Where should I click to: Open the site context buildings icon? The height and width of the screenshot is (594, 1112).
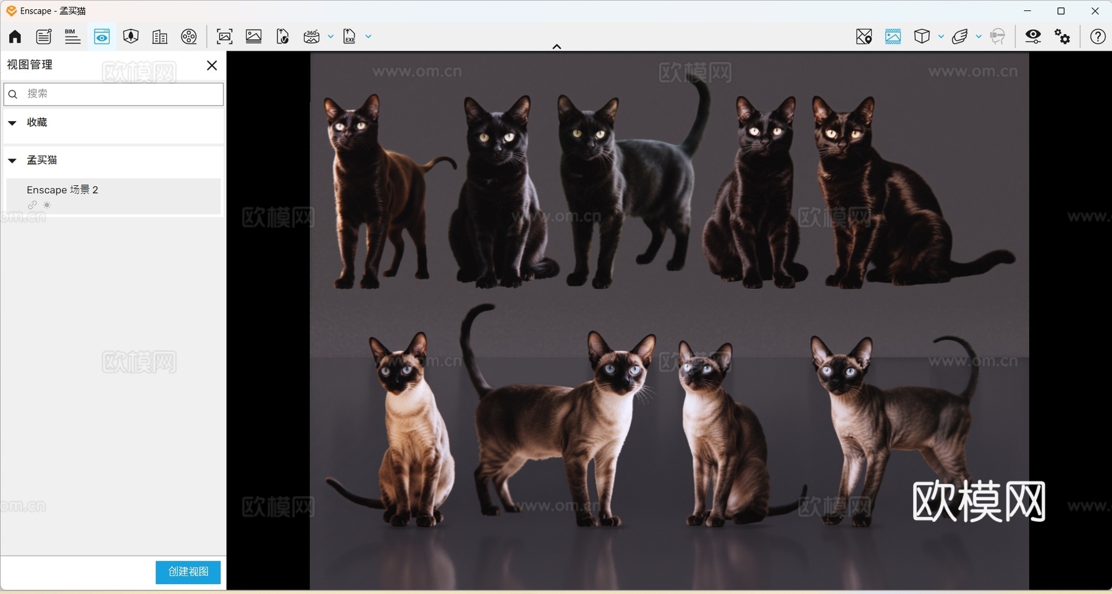point(159,36)
